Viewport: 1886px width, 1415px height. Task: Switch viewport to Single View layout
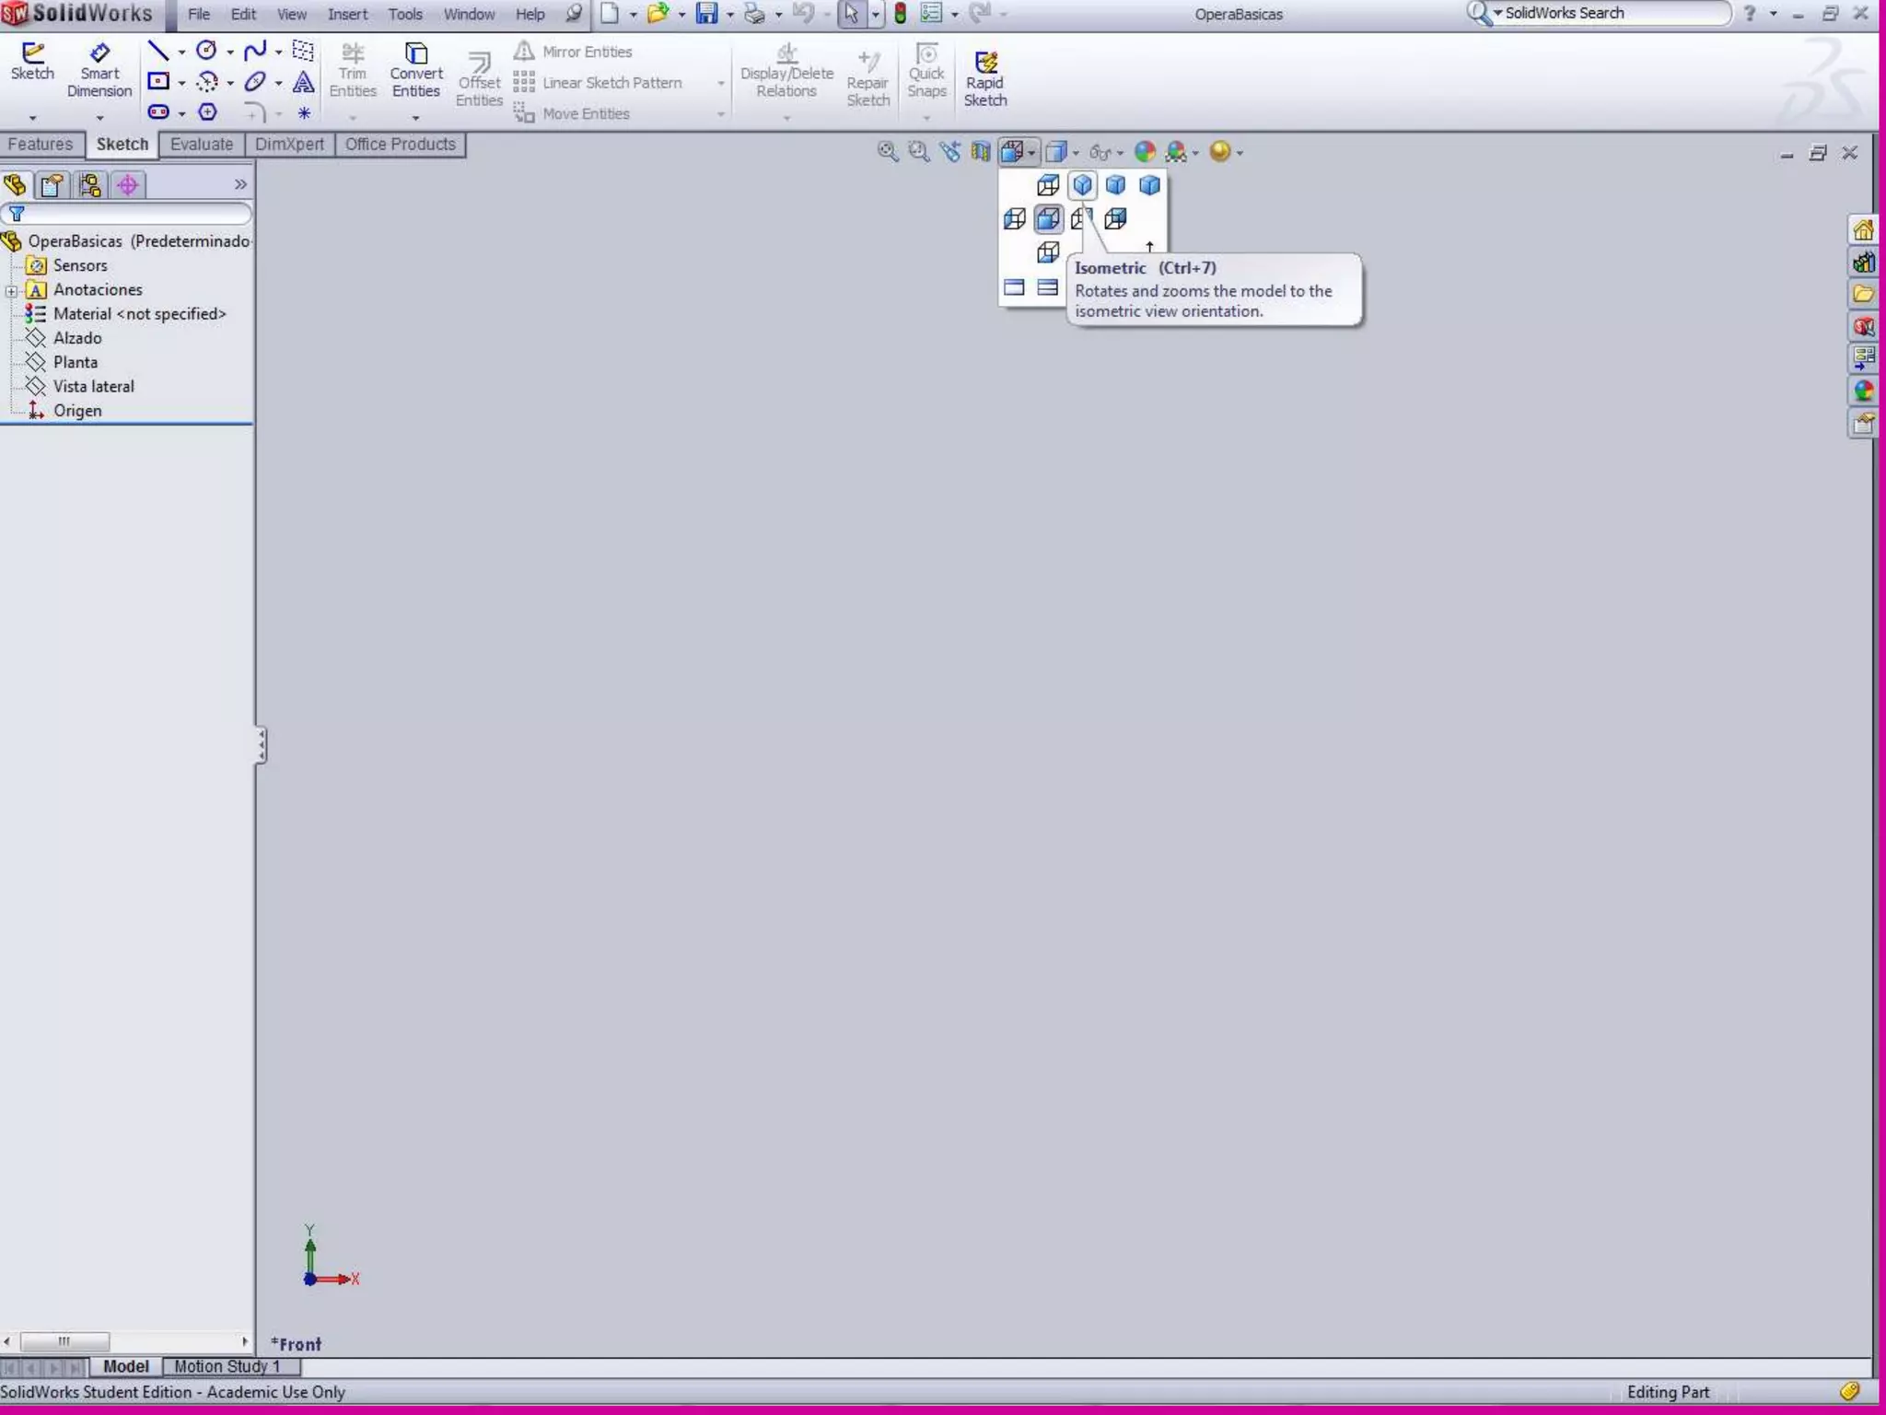[1014, 287]
